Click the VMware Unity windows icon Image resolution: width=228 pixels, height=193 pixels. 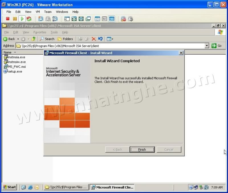[x=88, y=19]
